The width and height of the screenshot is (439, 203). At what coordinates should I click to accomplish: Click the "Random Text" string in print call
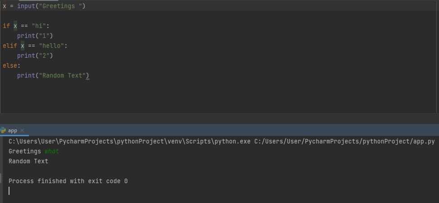pos(64,75)
